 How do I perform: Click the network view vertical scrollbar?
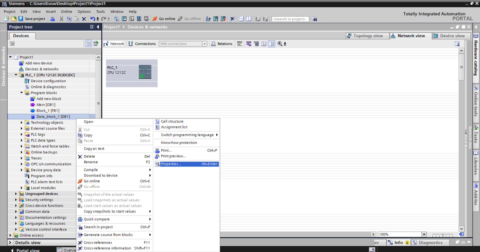point(461,67)
